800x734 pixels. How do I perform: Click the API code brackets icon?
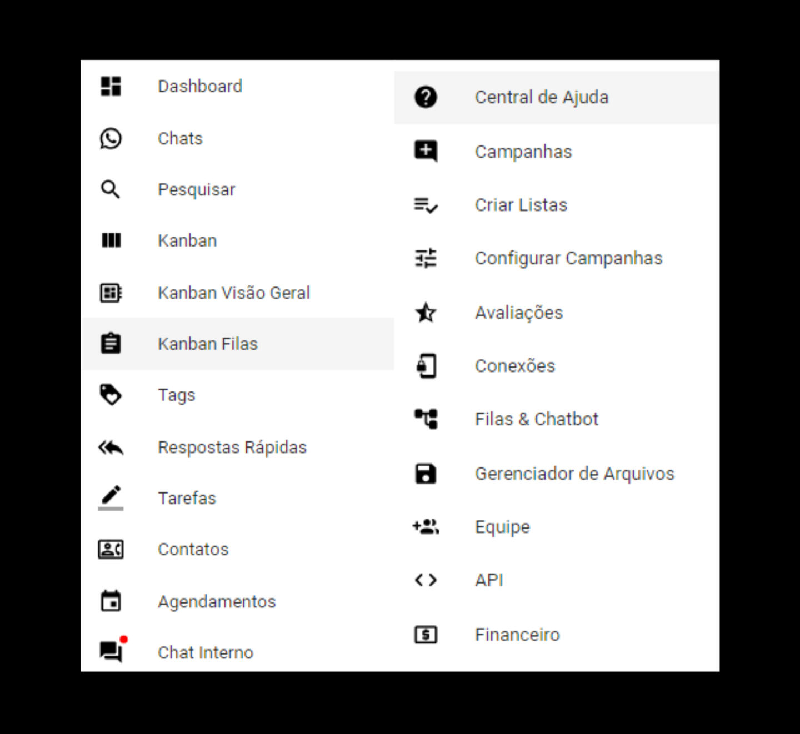pos(426,580)
